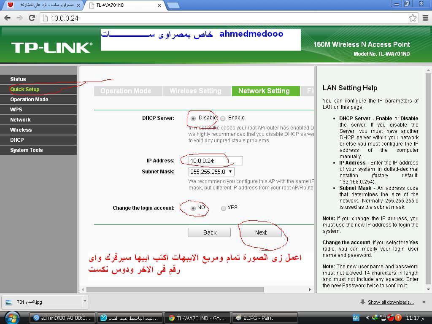Screen dimensions: 432x324
Task: Click the Show all downloads link
Action: [391, 302]
